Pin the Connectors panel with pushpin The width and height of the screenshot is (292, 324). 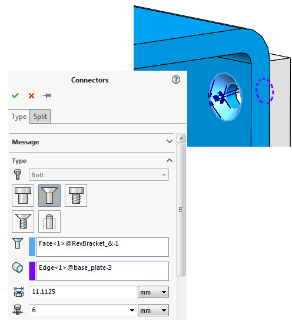coord(47,95)
